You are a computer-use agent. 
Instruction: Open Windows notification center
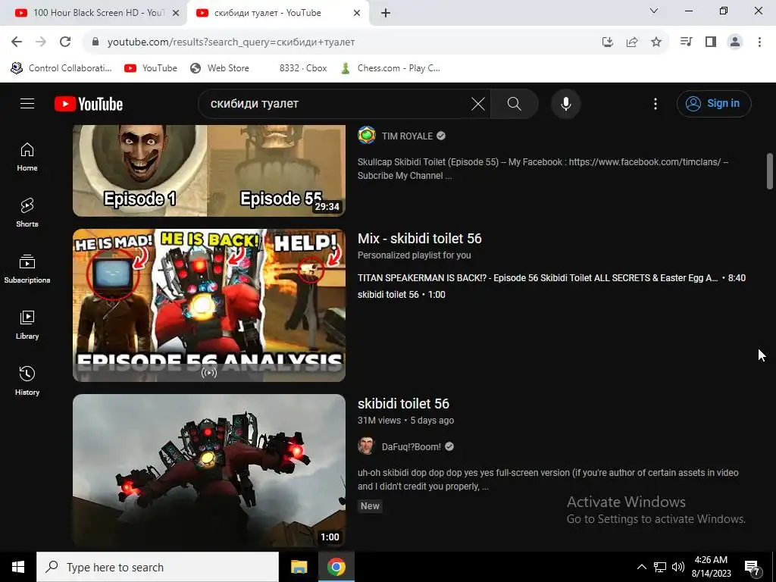coord(753,568)
